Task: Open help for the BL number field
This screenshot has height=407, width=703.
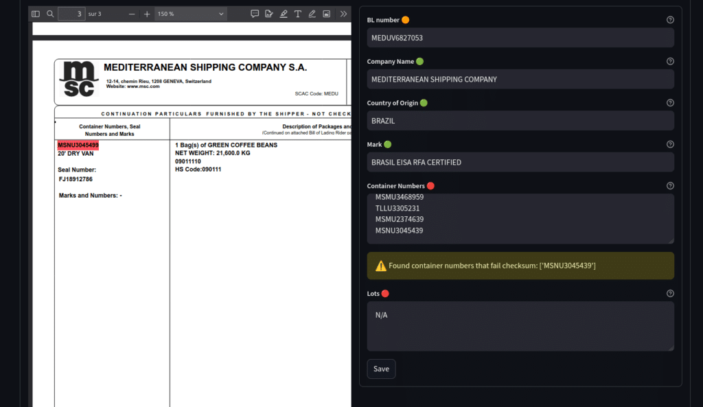Action: [670, 19]
